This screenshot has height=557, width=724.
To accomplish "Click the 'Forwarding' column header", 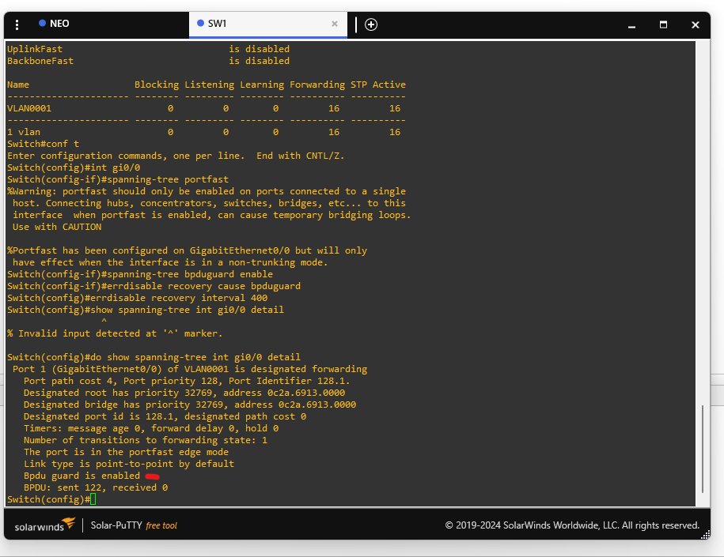I will (x=317, y=85).
